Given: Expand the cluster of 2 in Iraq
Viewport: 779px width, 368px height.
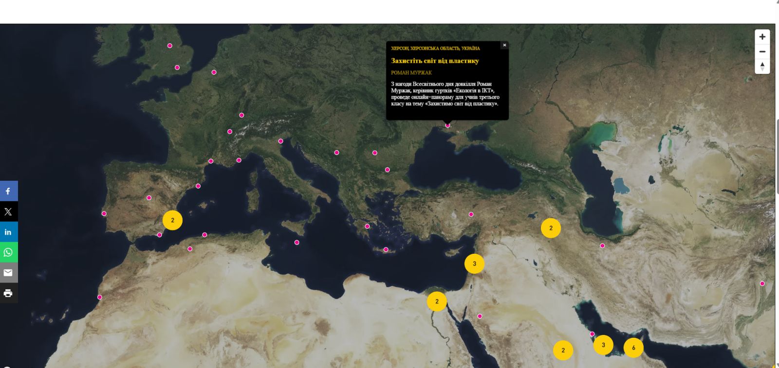Looking at the screenshot, I should tap(551, 228).
